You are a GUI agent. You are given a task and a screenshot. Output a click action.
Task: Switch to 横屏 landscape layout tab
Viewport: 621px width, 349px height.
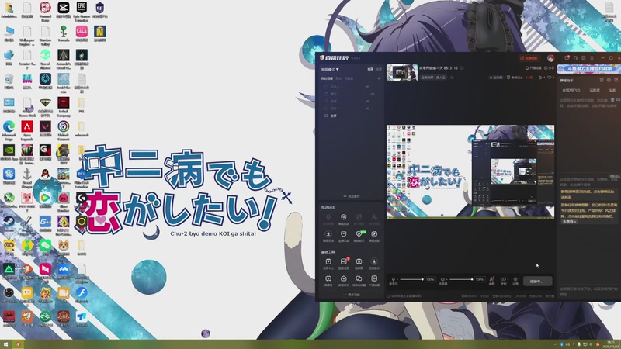tap(370, 69)
